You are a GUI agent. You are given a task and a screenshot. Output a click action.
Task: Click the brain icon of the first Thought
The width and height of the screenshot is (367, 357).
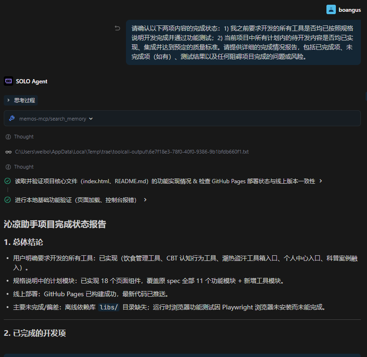click(x=8, y=137)
